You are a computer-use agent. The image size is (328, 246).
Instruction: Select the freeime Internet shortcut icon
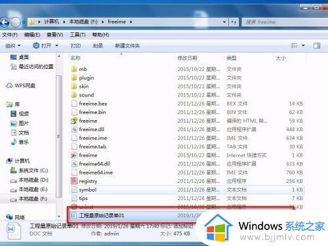point(74,155)
